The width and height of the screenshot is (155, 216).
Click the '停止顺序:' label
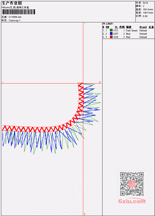coord(108,24)
